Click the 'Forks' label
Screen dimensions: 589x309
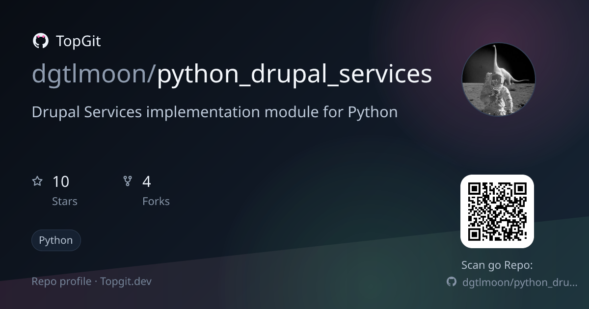156,202
